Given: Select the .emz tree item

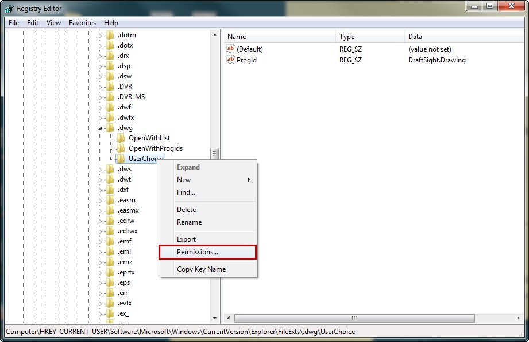Looking at the screenshot, I should pos(125,262).
